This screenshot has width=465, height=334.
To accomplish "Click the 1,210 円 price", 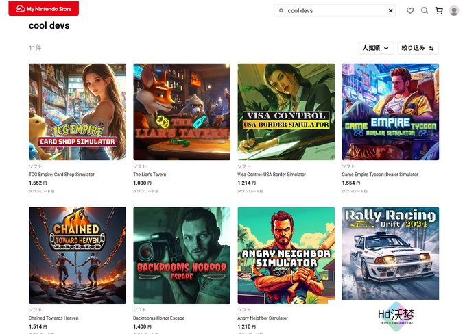I will pos(247,326).
